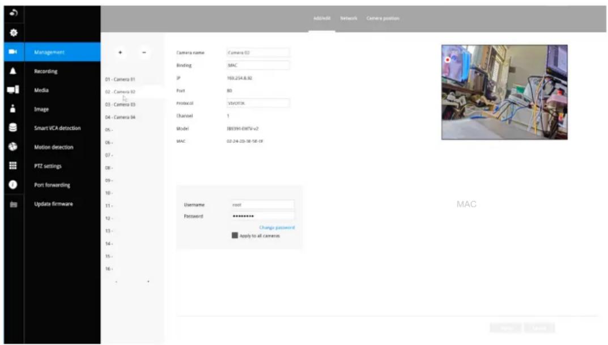This screenshot has height=345, width=608.
Task: Open the Motion detection menu item
Action: click(x=62, y=147)
